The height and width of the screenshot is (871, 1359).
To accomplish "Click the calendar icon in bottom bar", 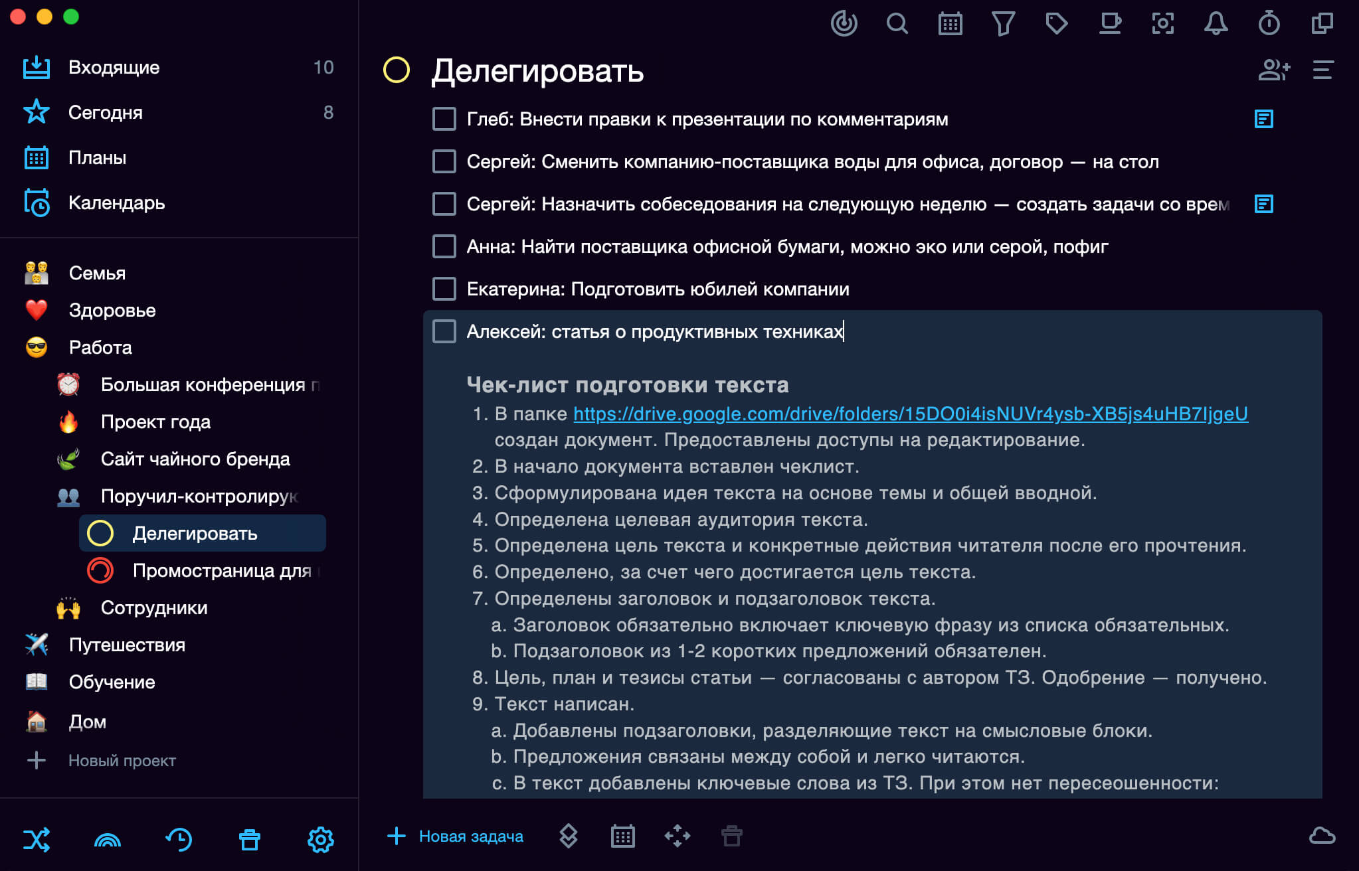I will (622, 836).
